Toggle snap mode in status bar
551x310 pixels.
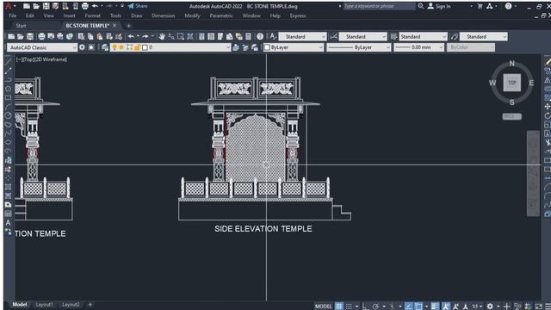[349, 307]
